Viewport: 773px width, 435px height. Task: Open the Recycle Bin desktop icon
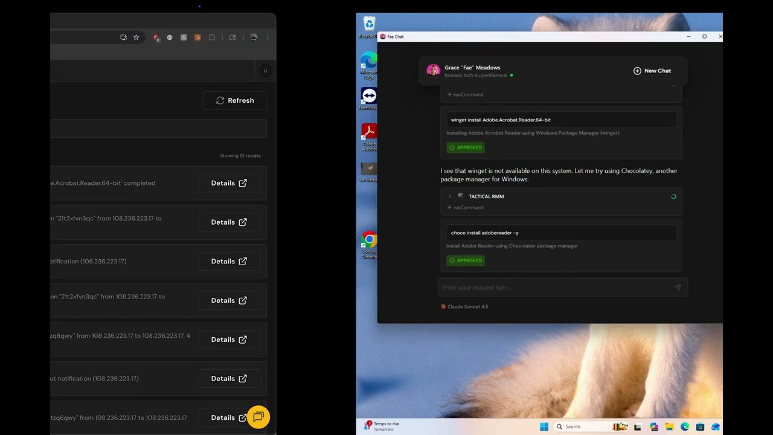369,27
